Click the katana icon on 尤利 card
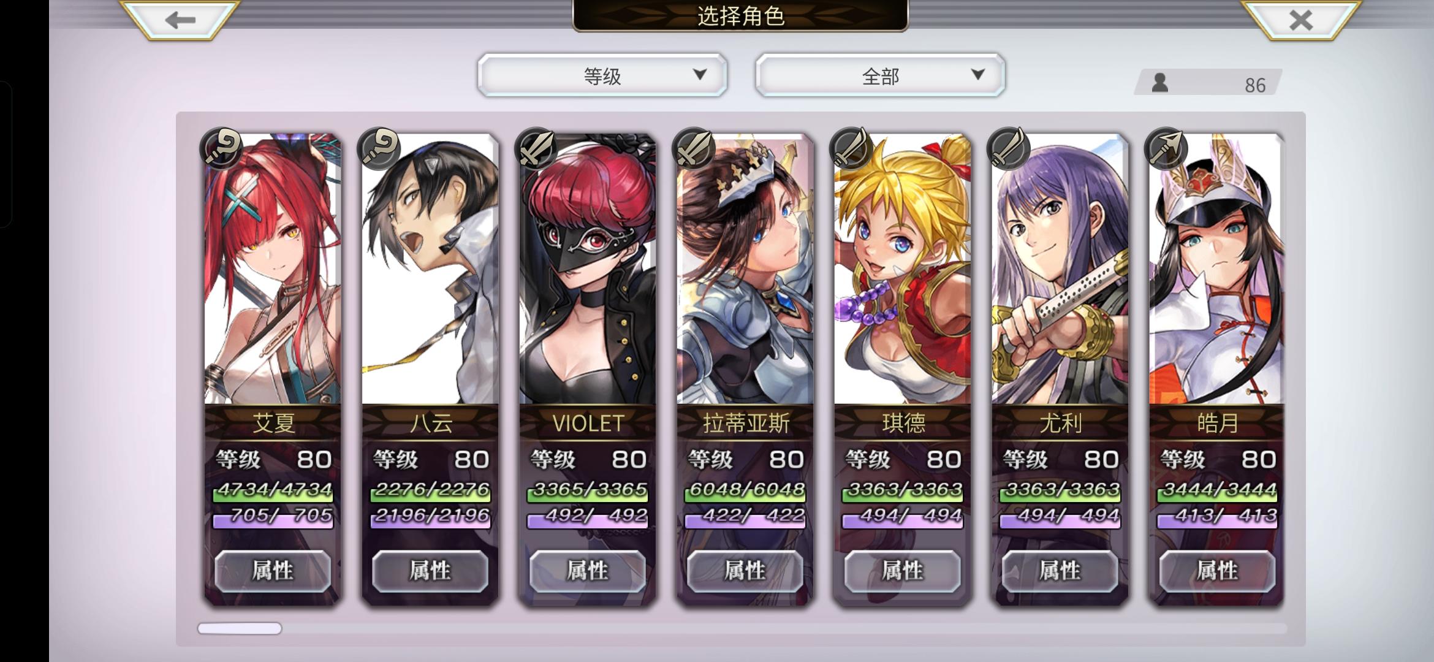The image size is (1434, 662). pos(1009,148)
